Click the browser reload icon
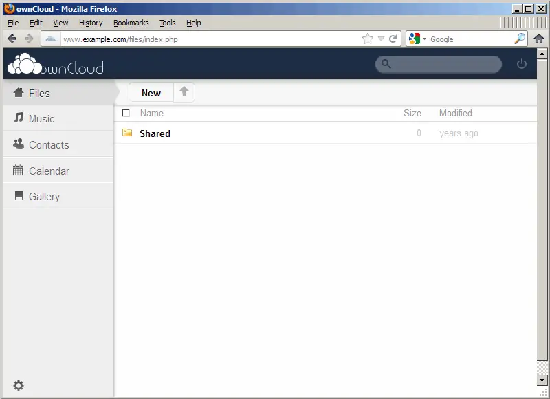The image size is (550, 399). point(393,39)
